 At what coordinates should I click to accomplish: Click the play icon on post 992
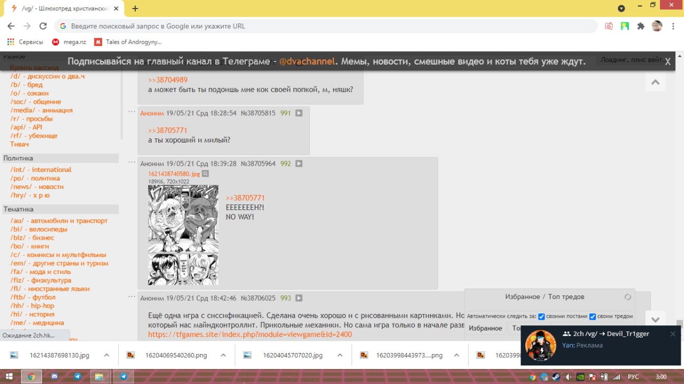299,163
